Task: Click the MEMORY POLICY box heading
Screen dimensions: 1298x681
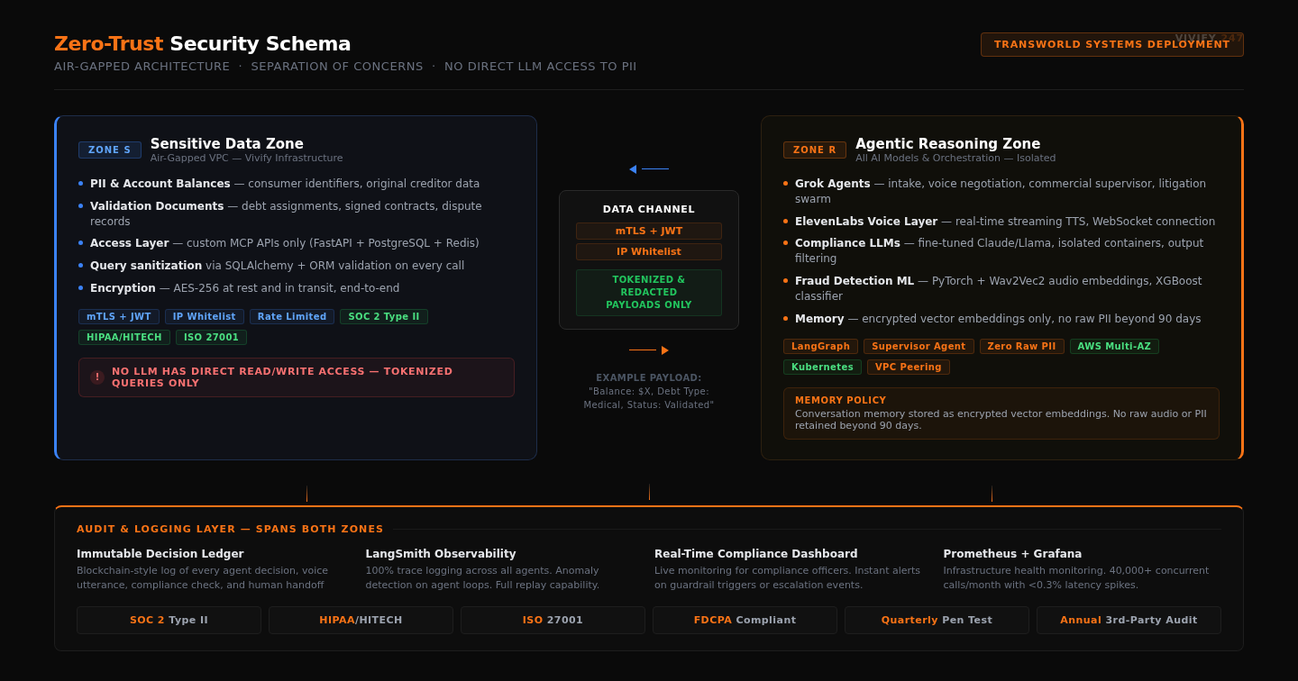Action: [841, 401]
